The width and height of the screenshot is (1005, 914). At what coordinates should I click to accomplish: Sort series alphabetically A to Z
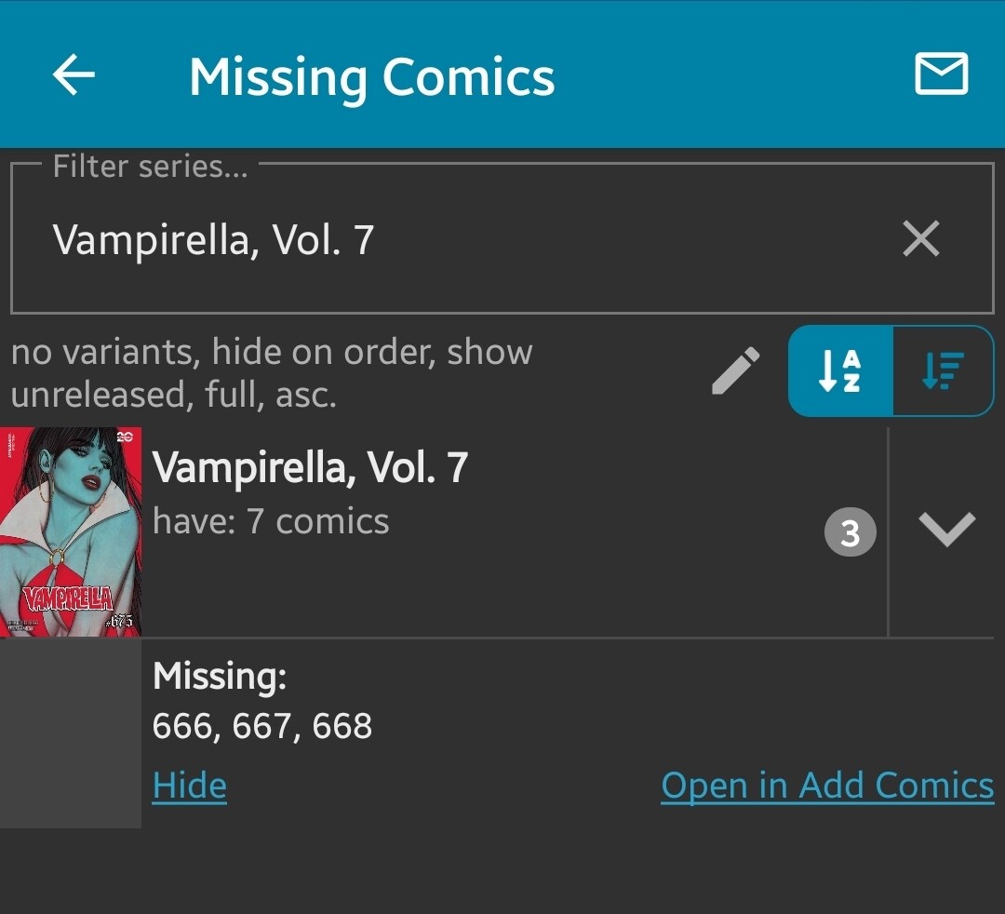point(840,370)
